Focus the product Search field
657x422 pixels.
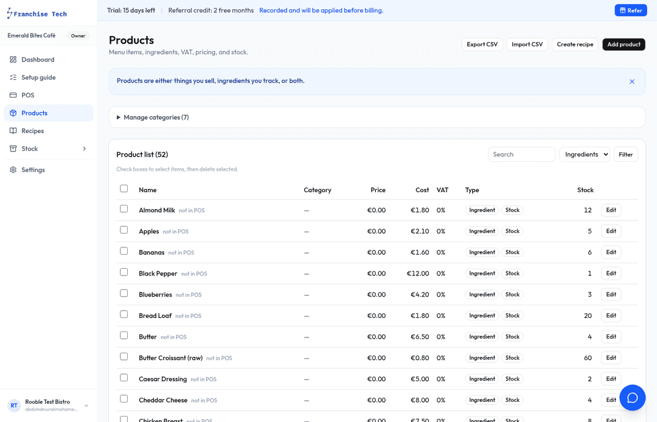coord(521,154)
